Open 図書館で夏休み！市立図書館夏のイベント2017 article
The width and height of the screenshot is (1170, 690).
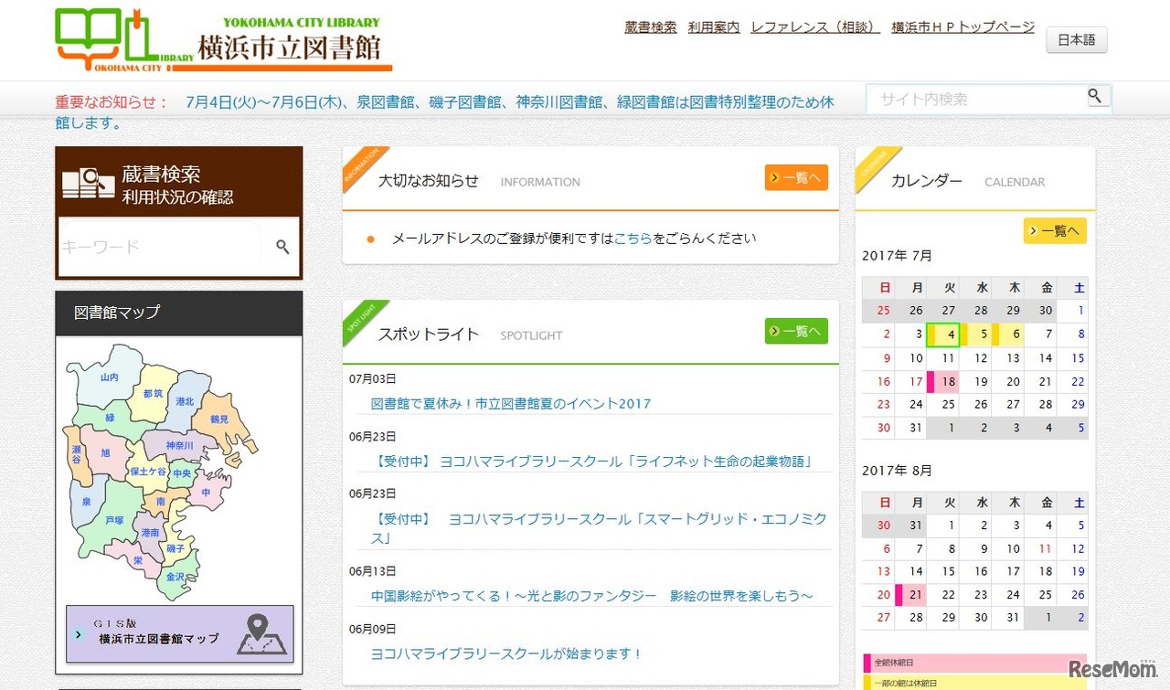[x=511, y=403]
